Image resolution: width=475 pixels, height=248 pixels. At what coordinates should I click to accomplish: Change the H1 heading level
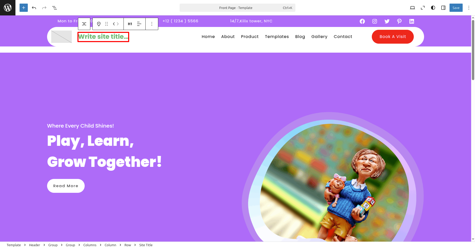(x=130, y=24)
